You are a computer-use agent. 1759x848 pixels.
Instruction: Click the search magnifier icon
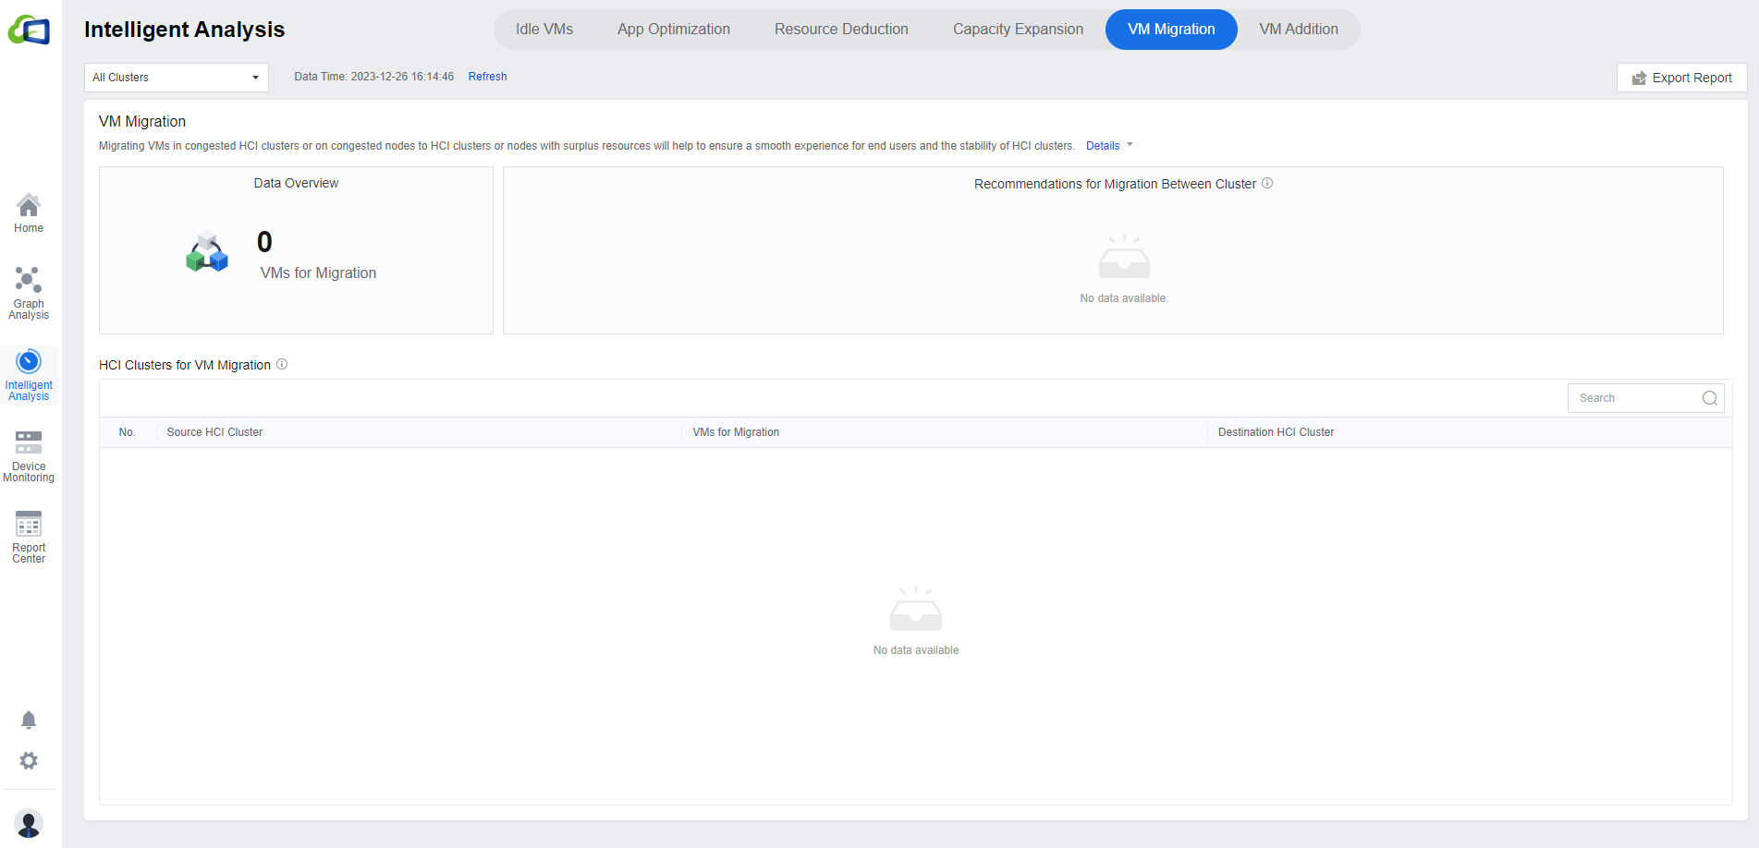pos(1709,398)
